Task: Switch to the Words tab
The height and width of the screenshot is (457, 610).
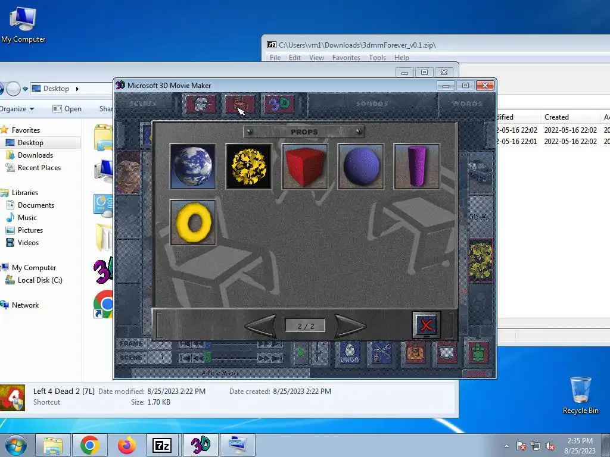Action: 467,104
